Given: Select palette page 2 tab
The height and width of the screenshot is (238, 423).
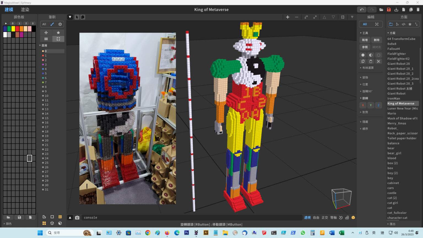Looking at the screenshot, I should pos(26,23).
